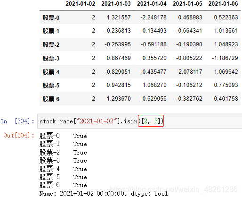Click cell value 1.293670

[x=119, y=99]
